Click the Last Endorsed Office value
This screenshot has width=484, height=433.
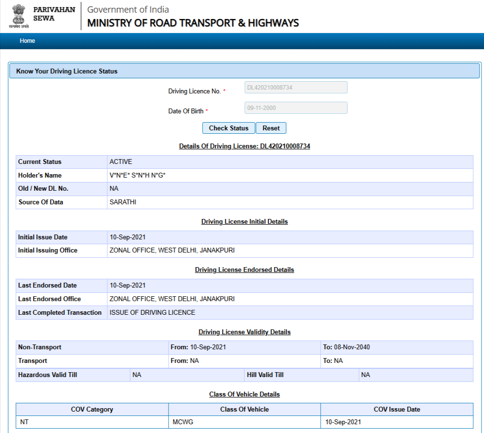click(172, 299)
